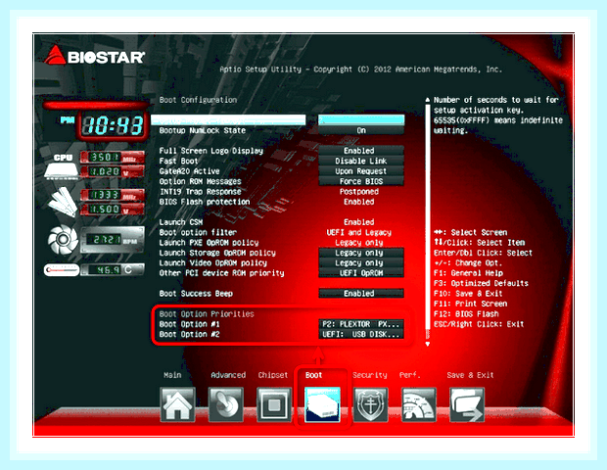Image resolution: width=607 pixels, height=470 pixels.
Task: Toggle Bootup NumLock State On value
Action: tap(361, 130)
